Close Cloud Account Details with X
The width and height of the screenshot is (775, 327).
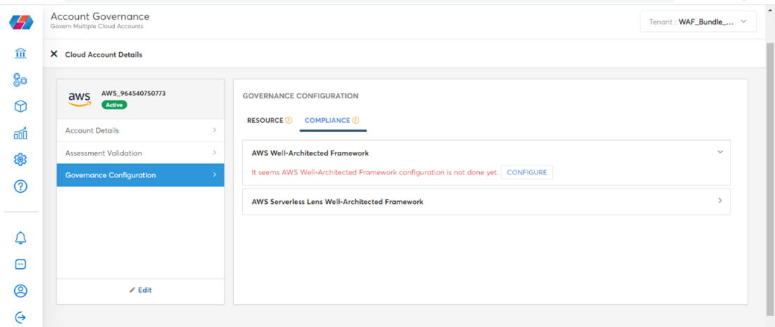(x=54, y=53)
